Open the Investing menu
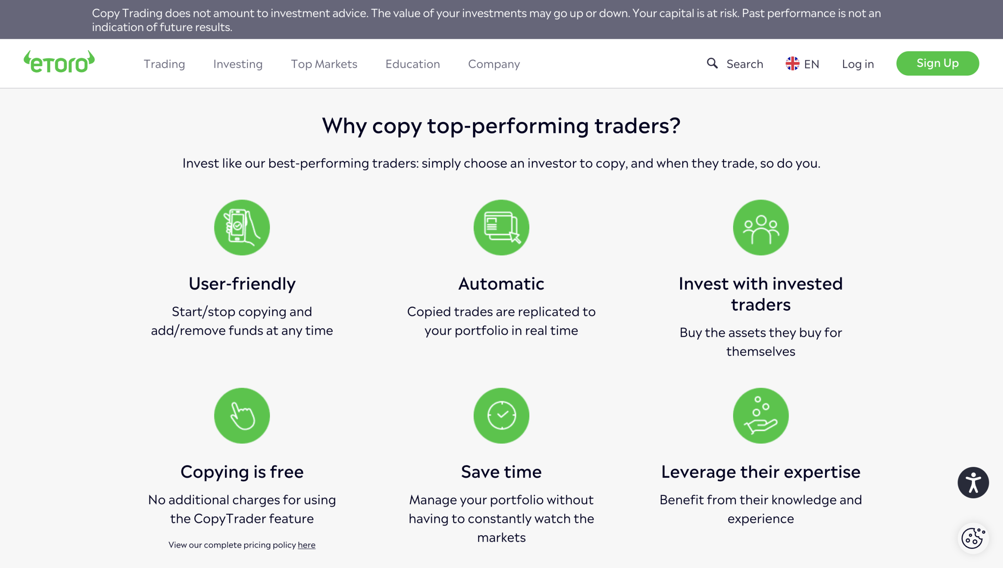The image size is (1003, 568). click(x=238, y=64)
